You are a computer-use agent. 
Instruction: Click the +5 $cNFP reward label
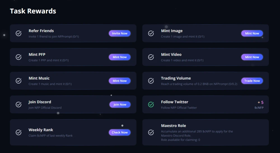click(259, 105)
